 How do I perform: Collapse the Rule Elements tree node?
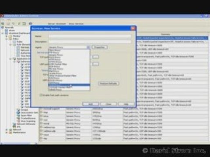tap(10, 44)
